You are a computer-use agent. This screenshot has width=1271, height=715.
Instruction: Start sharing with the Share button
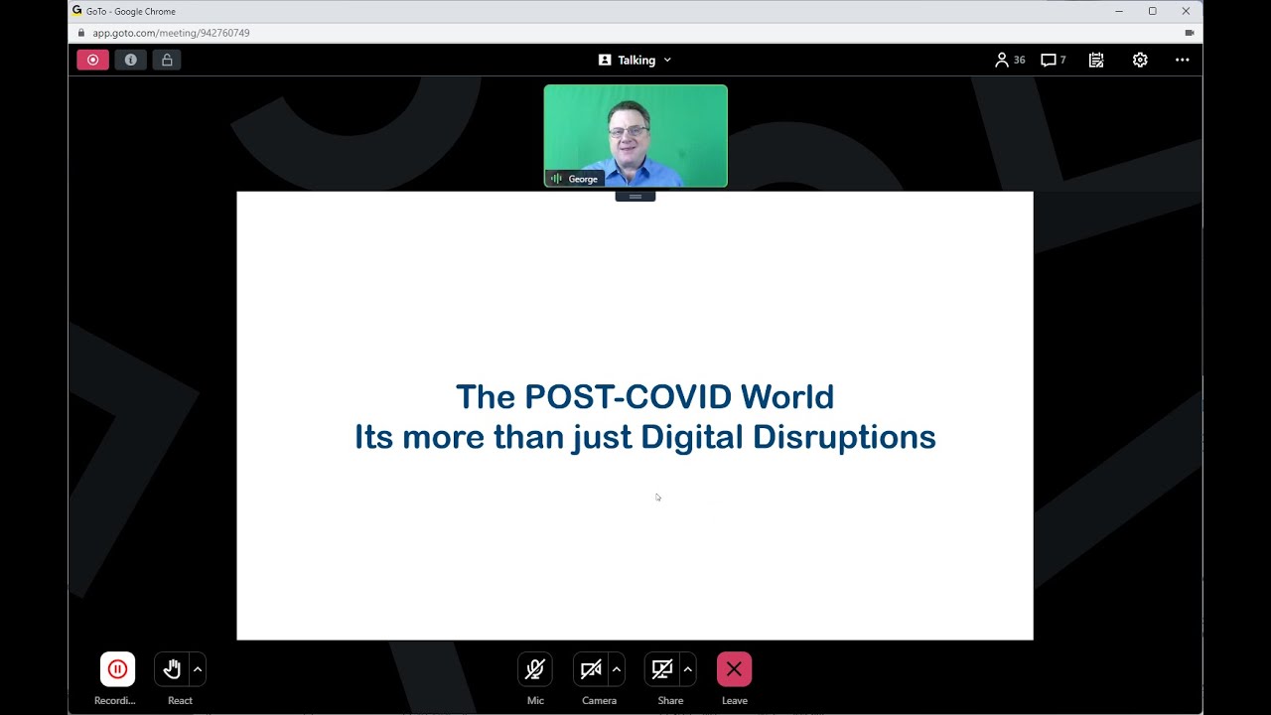point(662,669)
